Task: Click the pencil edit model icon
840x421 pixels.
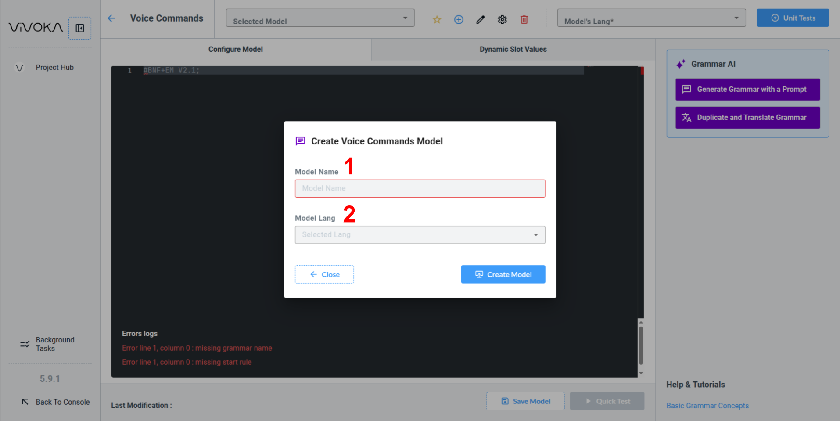Action: click(x=481, y=20)
